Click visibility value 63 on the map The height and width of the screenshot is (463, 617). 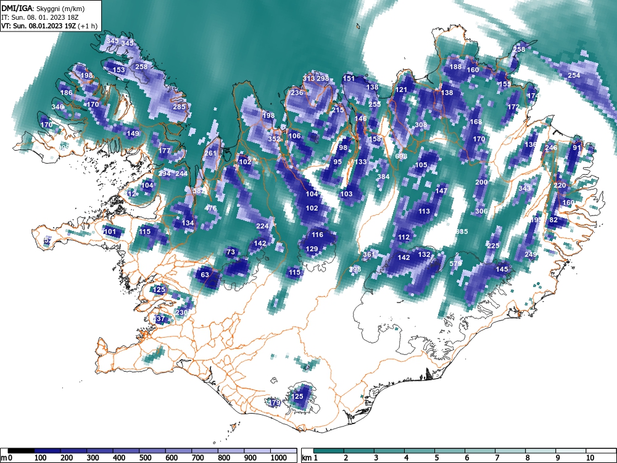click(x=205, y=275)
